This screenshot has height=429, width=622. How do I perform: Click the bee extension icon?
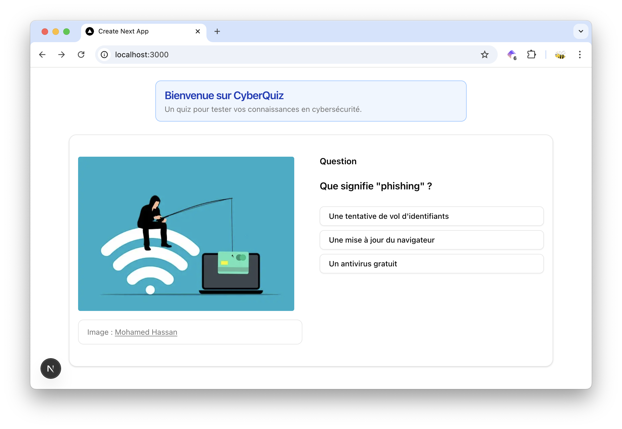click(560, 55)
